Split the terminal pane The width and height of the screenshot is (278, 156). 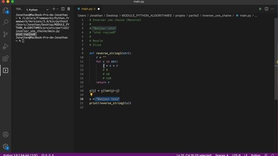pos(63,9)
